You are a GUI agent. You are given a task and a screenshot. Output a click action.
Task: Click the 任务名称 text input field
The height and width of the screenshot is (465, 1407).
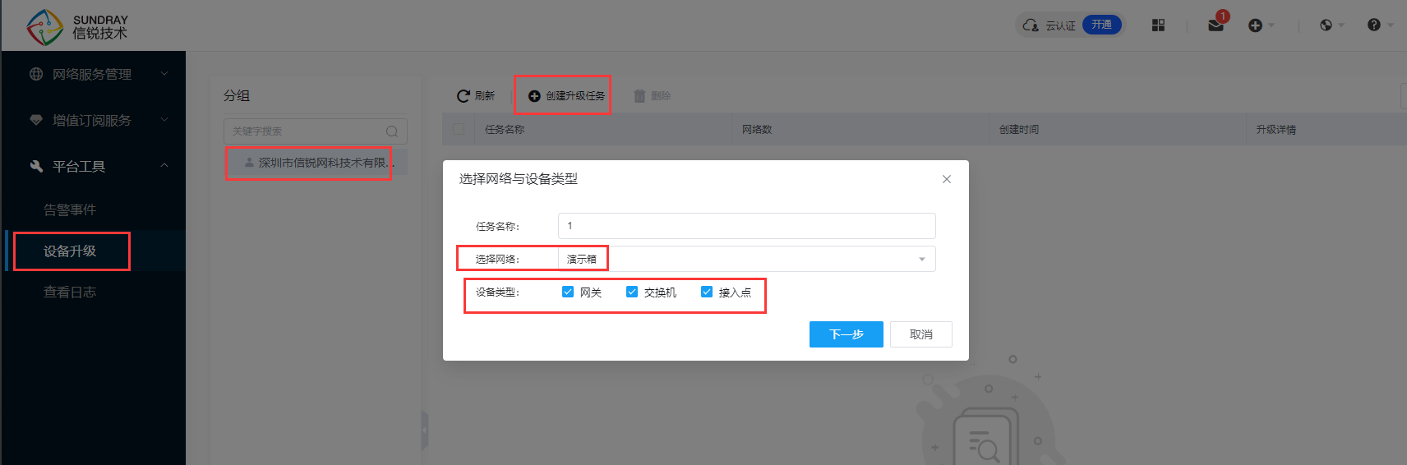click(746, 226)
